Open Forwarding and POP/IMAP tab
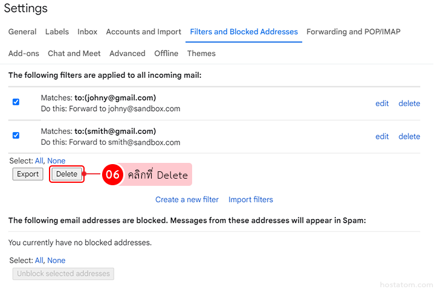The width and height of the screenshot is (435, 289). pos(353,32)
